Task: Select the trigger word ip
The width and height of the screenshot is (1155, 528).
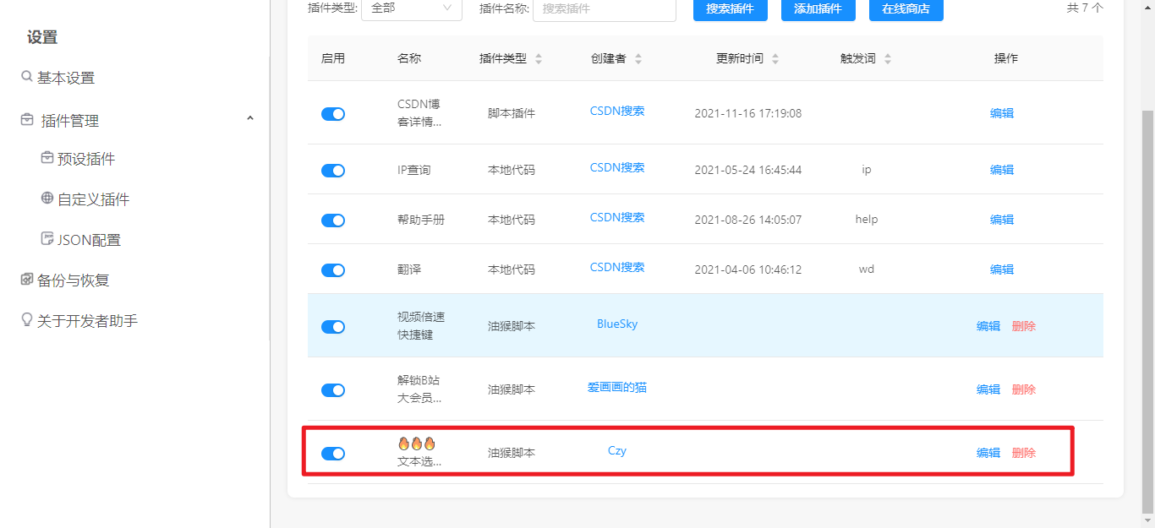Action: [867, 170]
